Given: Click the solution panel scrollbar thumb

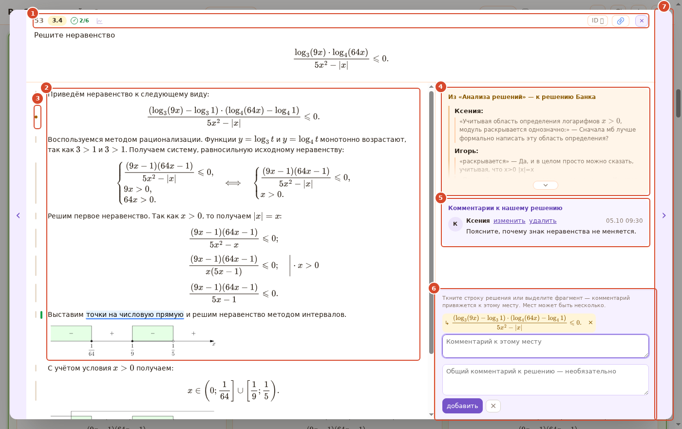Looking at the screenshot, I should [431, 222].
